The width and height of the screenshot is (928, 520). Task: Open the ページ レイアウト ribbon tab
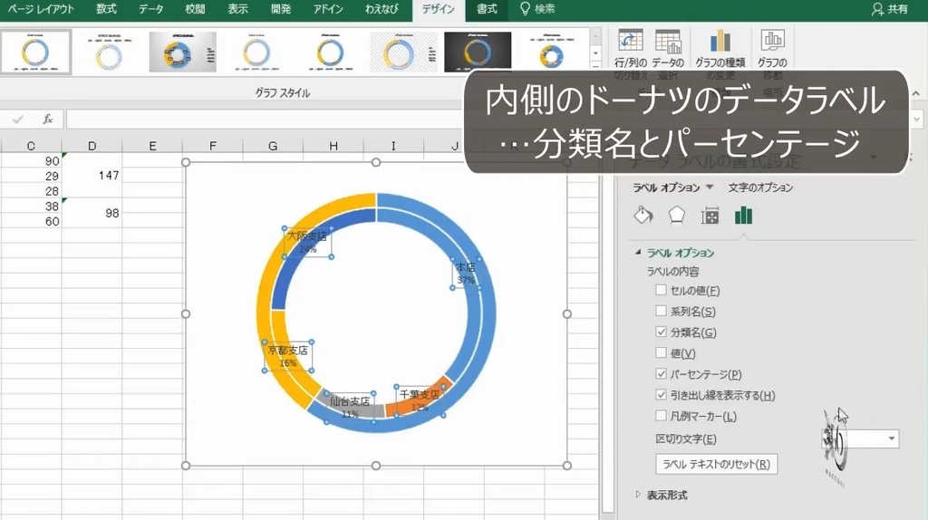[x=41, y=9]
